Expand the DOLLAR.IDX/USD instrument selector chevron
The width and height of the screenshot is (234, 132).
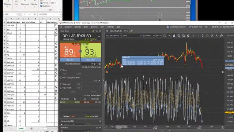99,36
